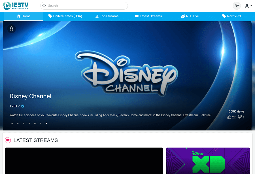The width and height of the screenshot is (255, 174).
Task: Open the NordVPN menu item
Action: (x=231, y=16)
